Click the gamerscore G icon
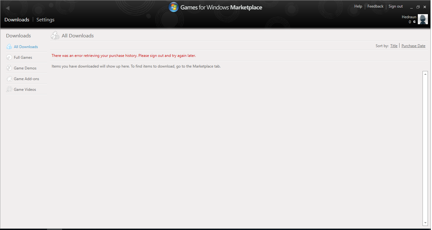Image resolution: width=432 pixels, height=230 pixels. click(x=414, y=22)
